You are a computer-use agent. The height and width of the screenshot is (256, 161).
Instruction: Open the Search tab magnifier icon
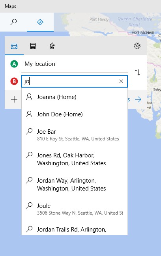pyautogui.click(x=13, y=22)
